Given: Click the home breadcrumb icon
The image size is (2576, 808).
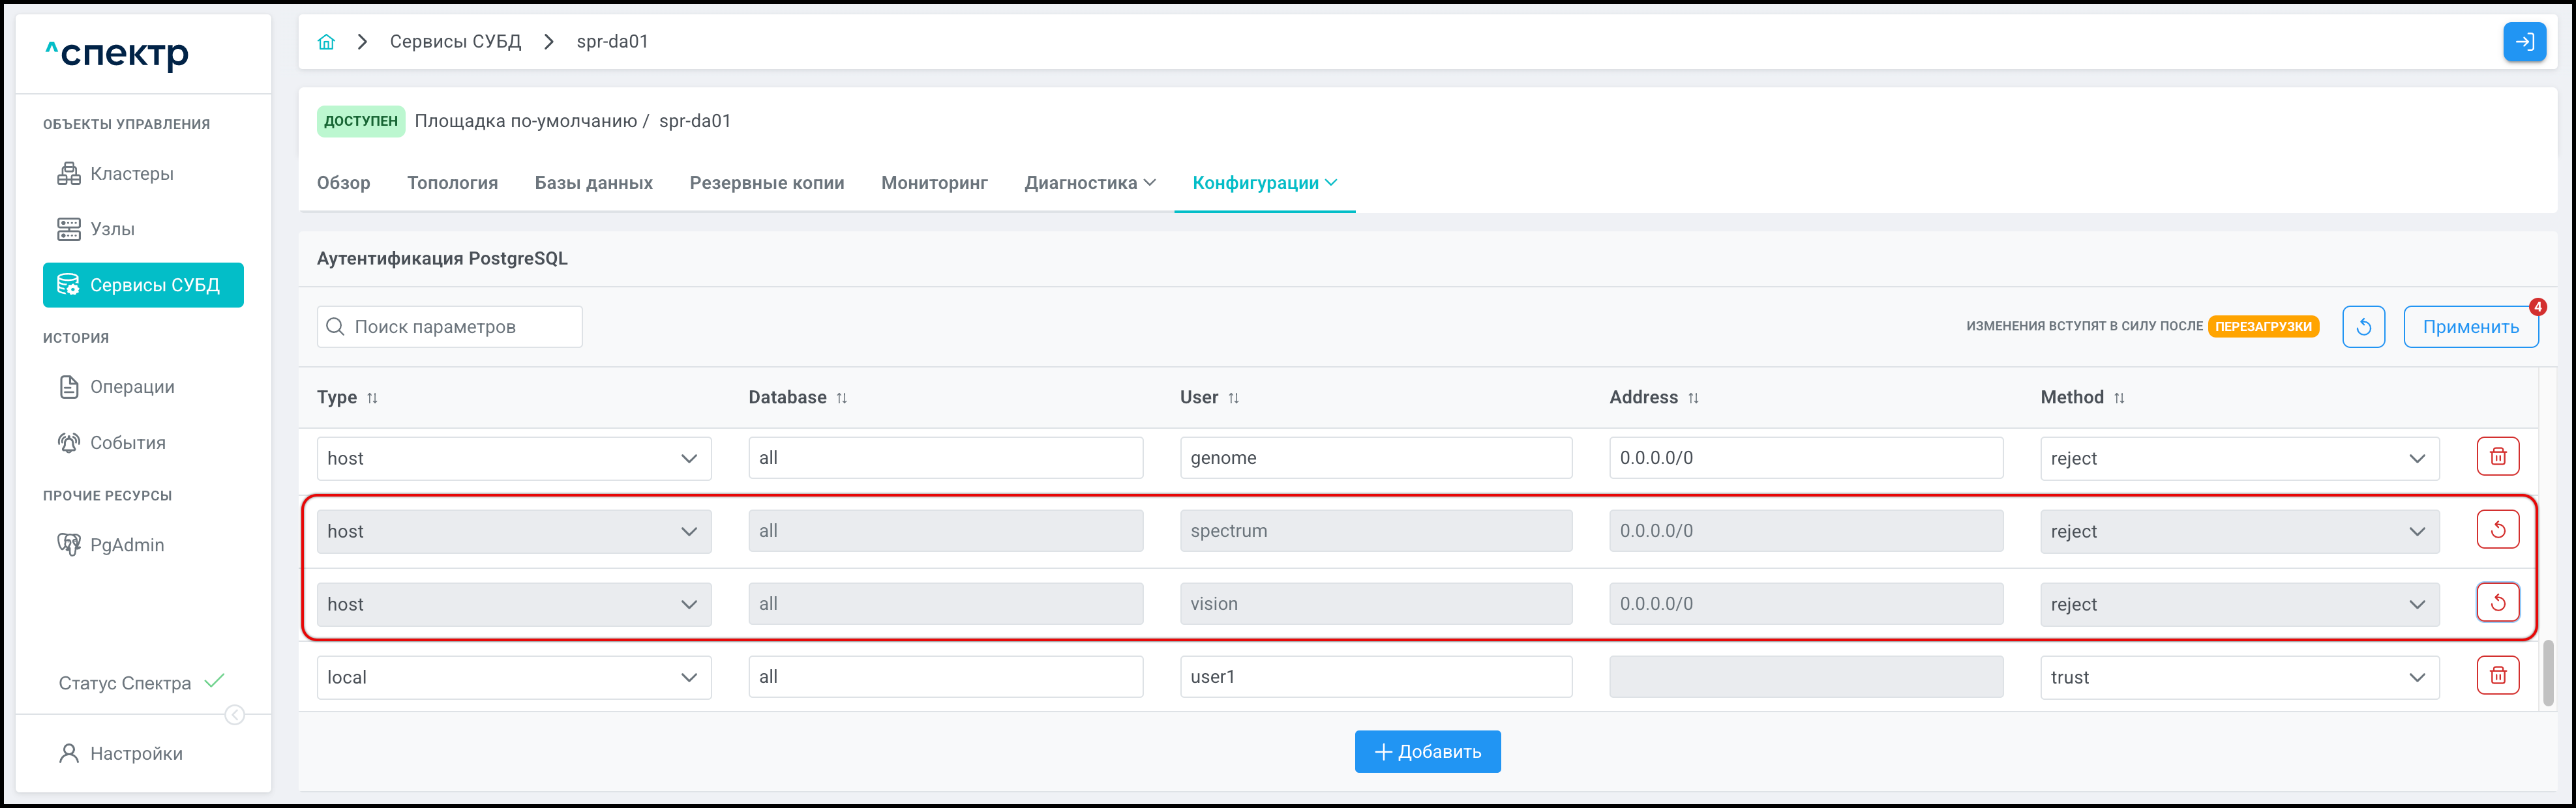Looking at the screenshot, I should pos(326,42).
